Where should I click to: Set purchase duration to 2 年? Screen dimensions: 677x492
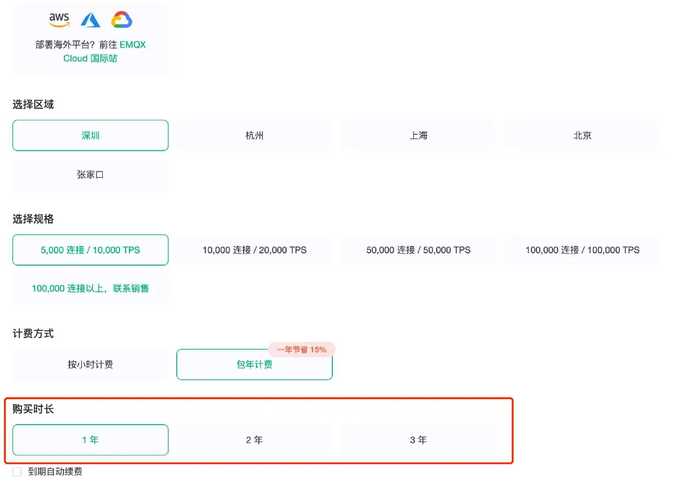click(x=254, y=440)
